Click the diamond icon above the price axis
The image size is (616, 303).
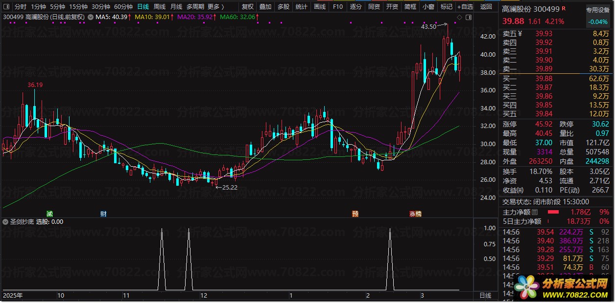pos(459,17)
